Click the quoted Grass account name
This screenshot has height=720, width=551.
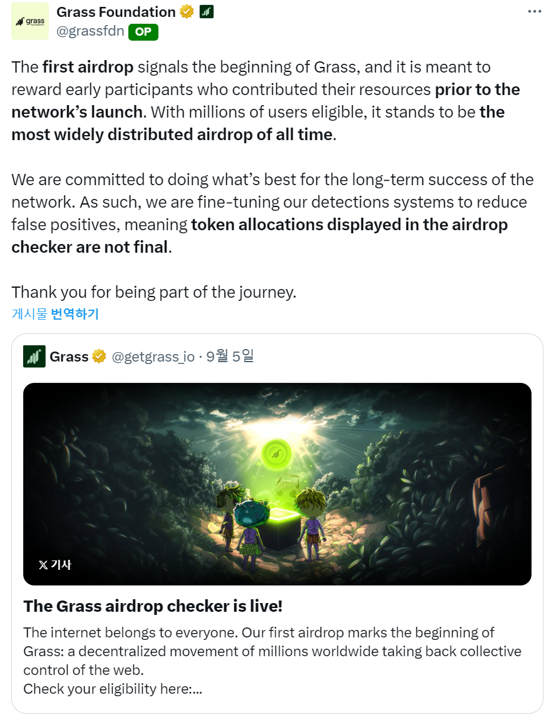click(69, 357)
